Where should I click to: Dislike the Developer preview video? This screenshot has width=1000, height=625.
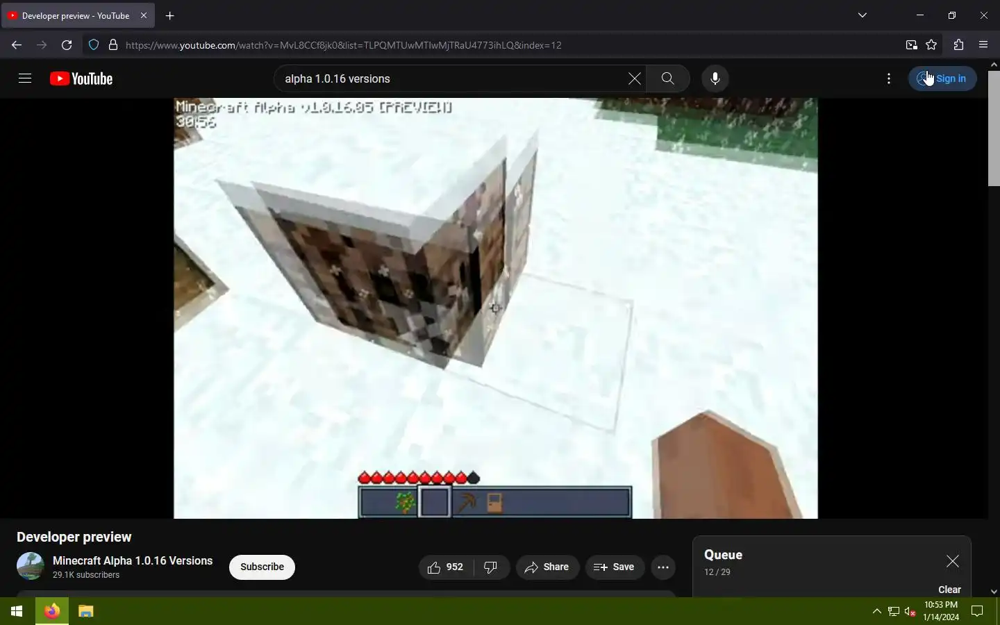tap(491, 567)
